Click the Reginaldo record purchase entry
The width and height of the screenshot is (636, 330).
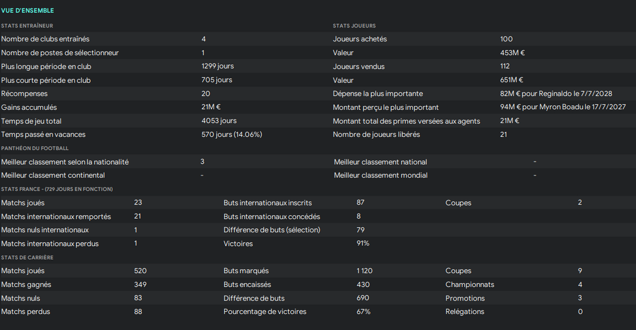(556, 94)
